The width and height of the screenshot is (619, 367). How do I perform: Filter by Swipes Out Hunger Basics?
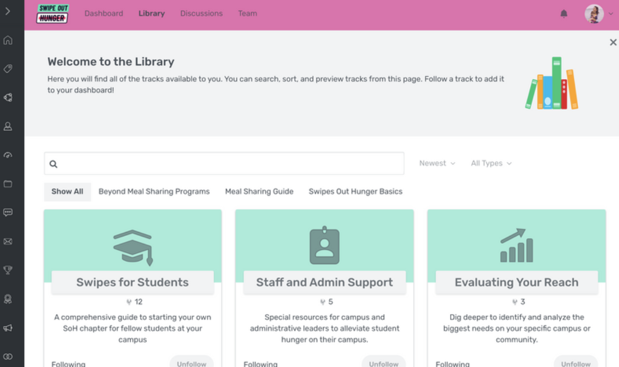click(356, 191)
